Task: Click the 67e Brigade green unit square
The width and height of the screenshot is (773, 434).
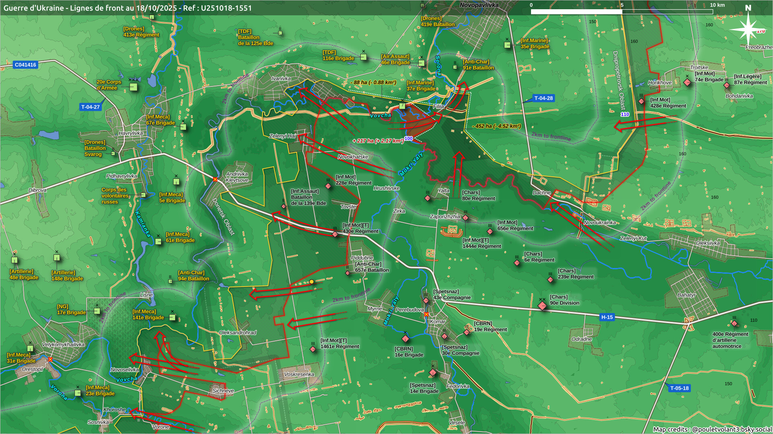Action: point(183,127)
